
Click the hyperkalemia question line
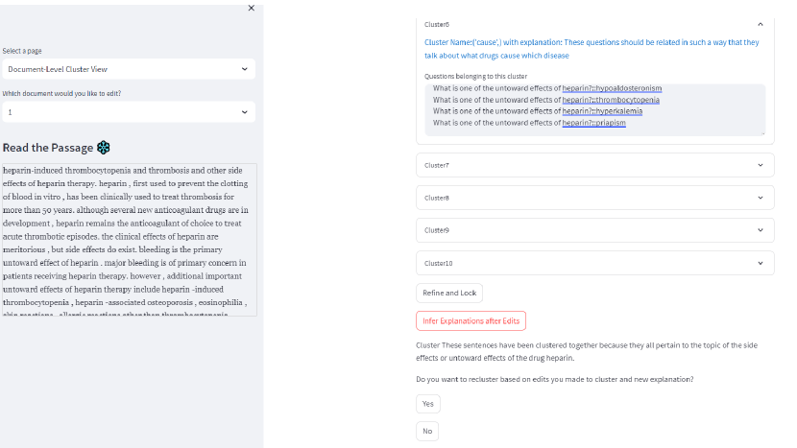tap(537, 111)
